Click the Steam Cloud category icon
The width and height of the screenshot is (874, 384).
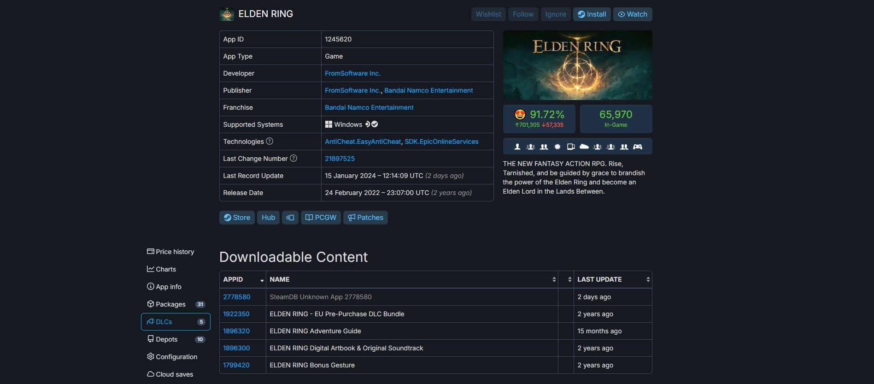point(584,147)
